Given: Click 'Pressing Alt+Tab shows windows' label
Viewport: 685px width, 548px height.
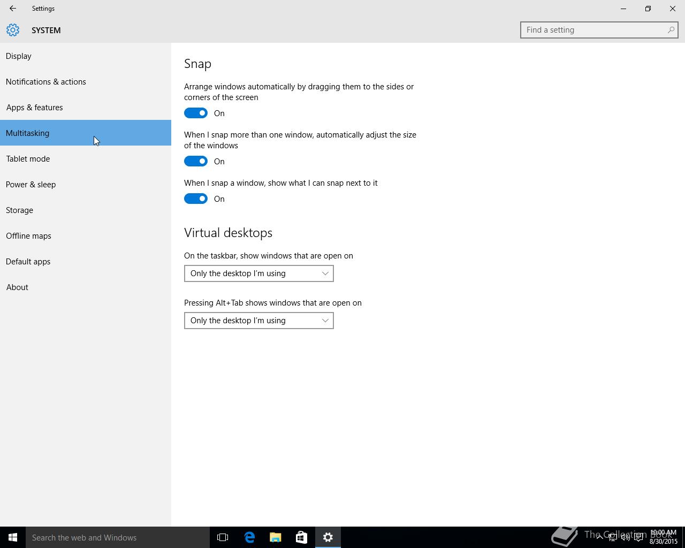Looking at the screenshot, I should click(x=273, y=303).
